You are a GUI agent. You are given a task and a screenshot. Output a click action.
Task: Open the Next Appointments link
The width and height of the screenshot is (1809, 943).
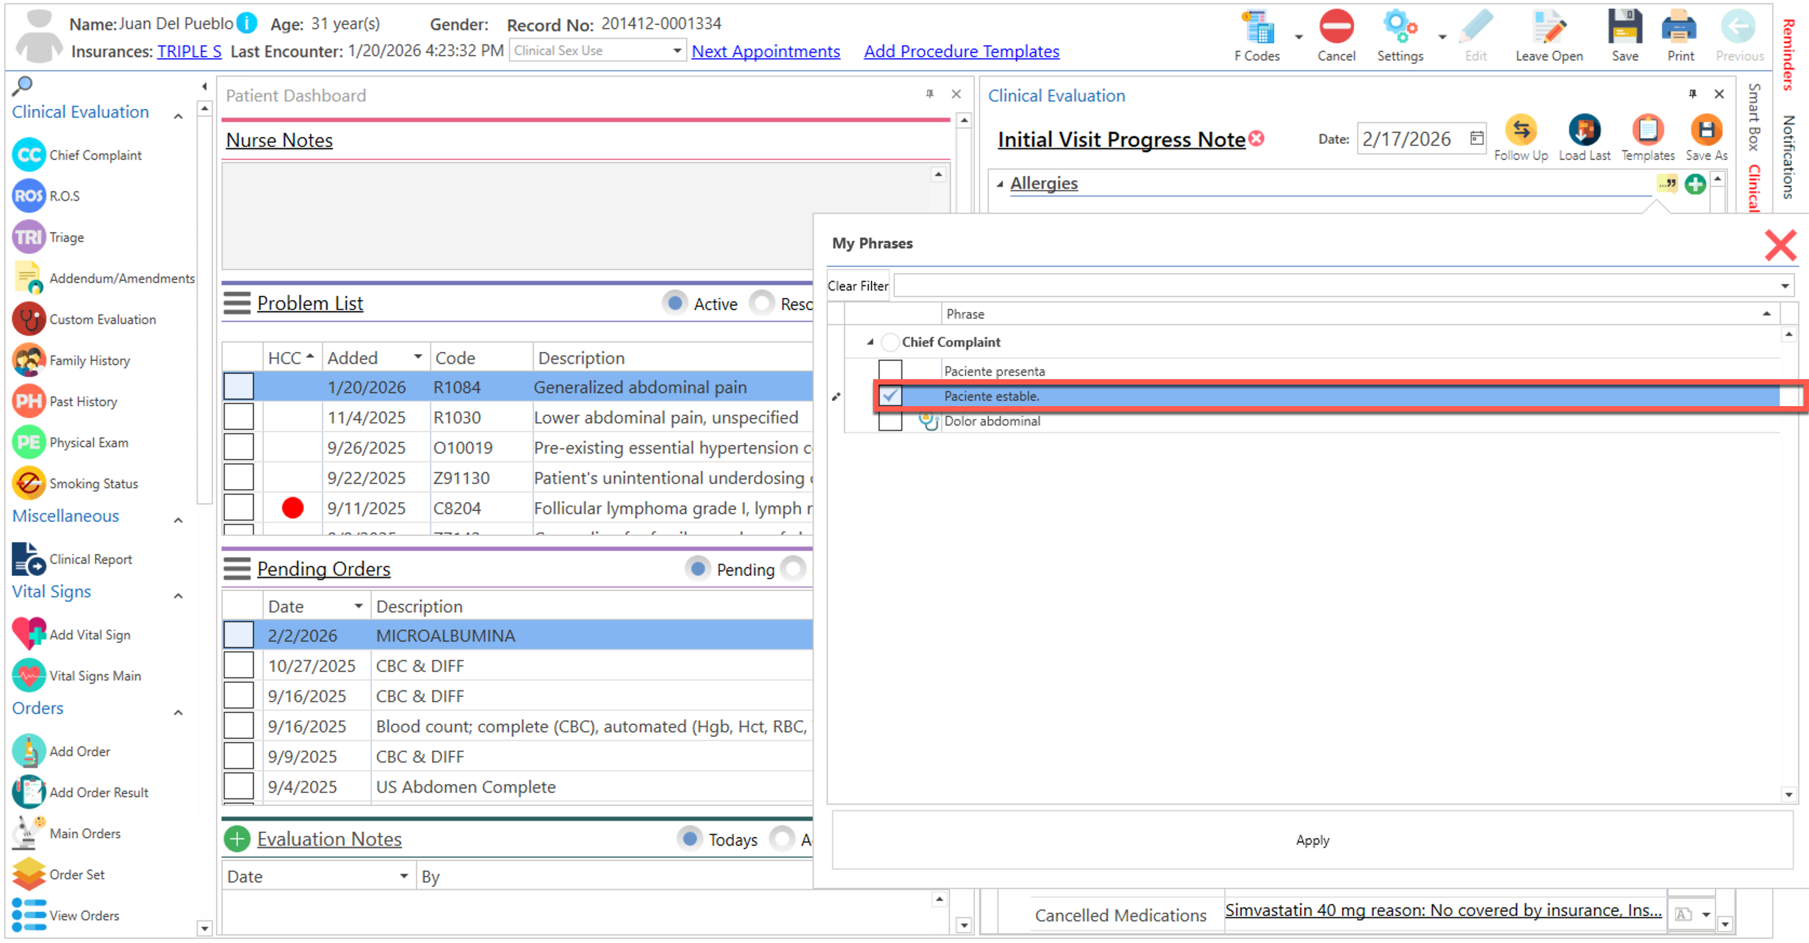click(766, 51)
